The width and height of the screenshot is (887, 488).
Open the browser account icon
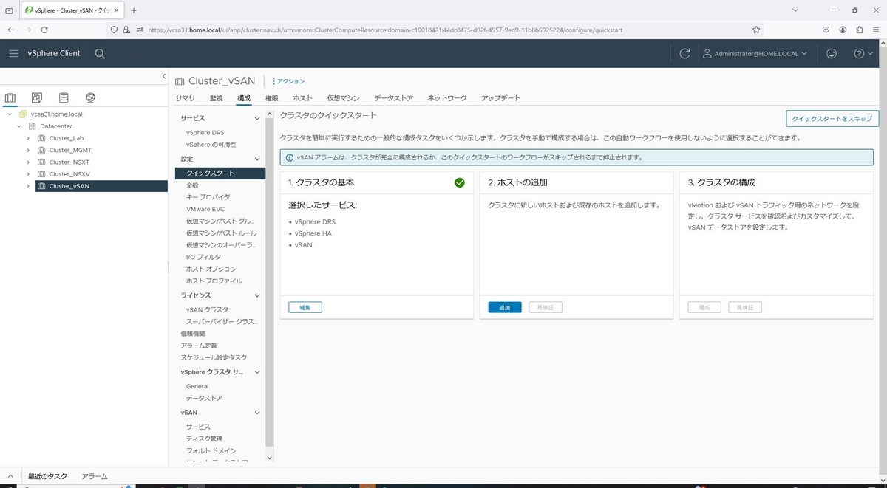click(843, 30)
